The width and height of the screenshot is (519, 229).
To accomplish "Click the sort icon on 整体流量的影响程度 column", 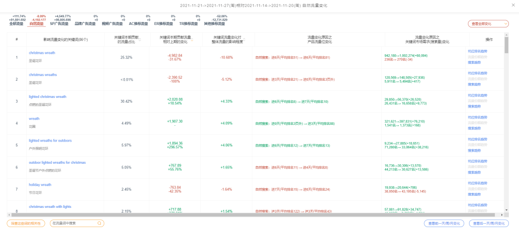I will click(x=245, y=40).
